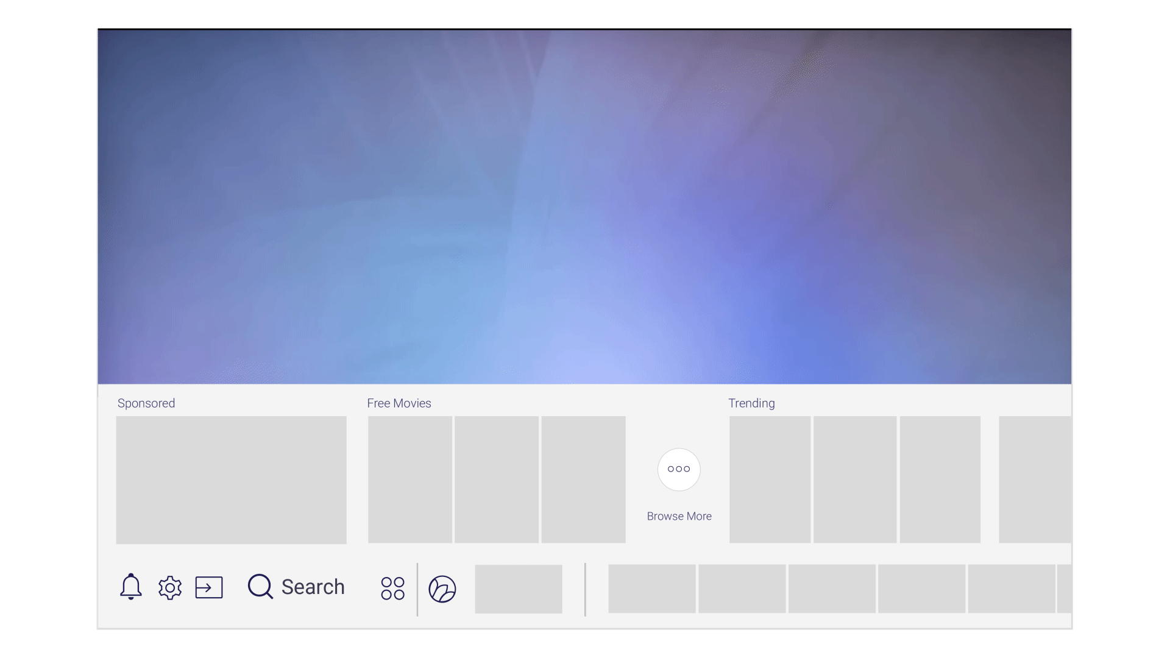This screenshot has height=658, width=1170.
Task: Open the ambient mode circular icon
Action: (x=442, y=589)
